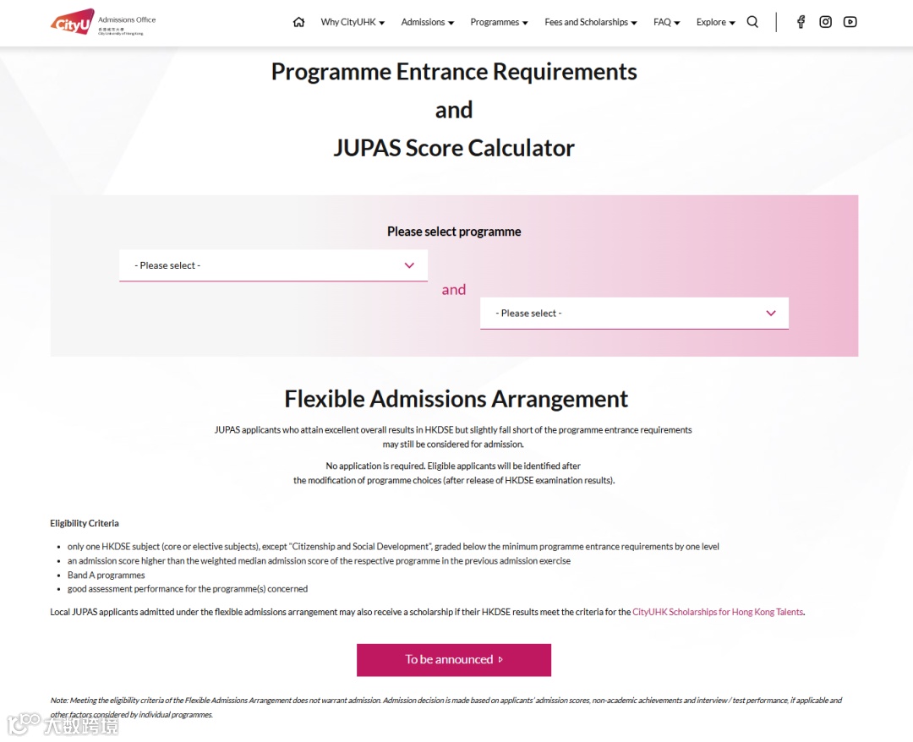Click the Programme Entrance Requirements title line
The width and height of the screenshot is (913, 742).
(454, 72)
